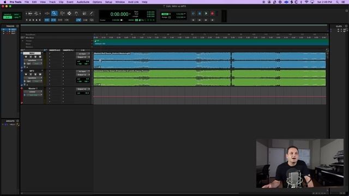
Task: Recall zoom preset 1
Action: coord(27,20)
